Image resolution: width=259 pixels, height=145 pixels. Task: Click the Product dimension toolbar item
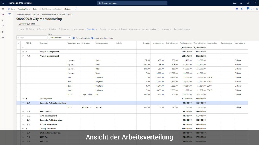182,29
